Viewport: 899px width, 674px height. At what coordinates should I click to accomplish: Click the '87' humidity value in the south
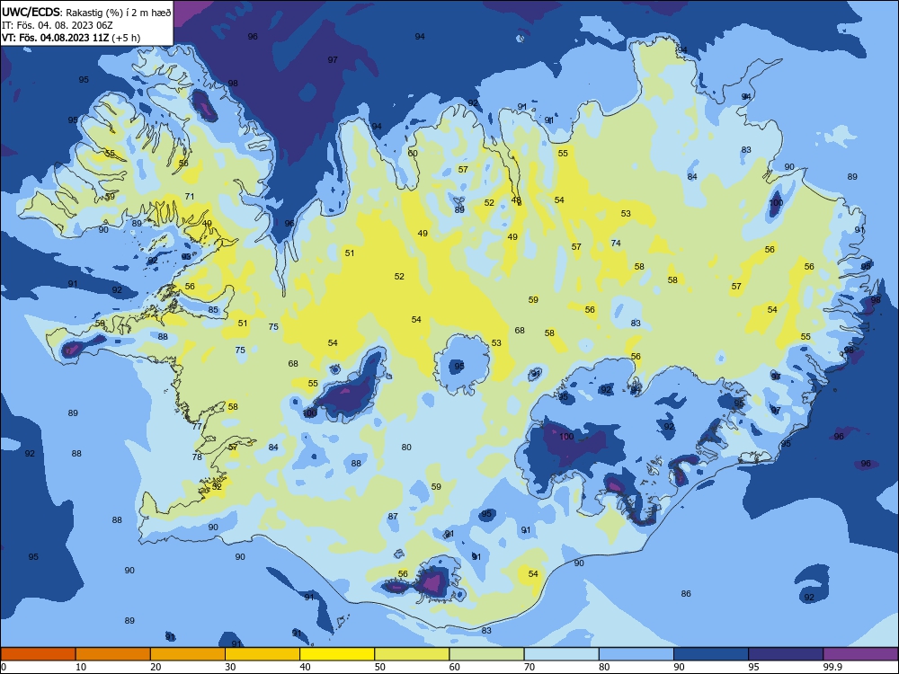pos(393,517)
